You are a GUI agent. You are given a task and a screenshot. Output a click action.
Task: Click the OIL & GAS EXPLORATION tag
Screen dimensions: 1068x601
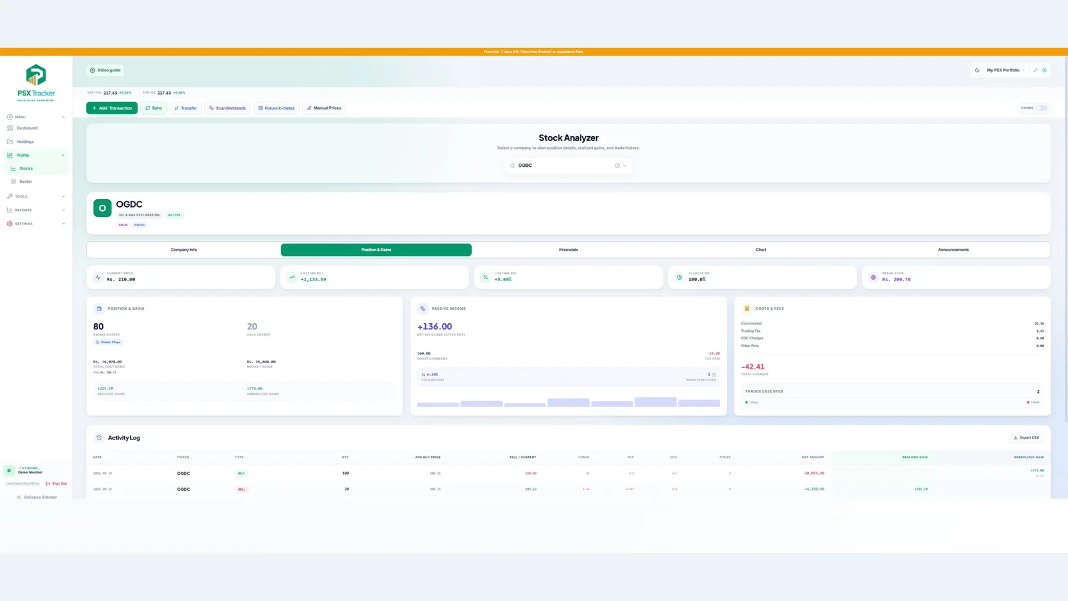pos(140,215)
